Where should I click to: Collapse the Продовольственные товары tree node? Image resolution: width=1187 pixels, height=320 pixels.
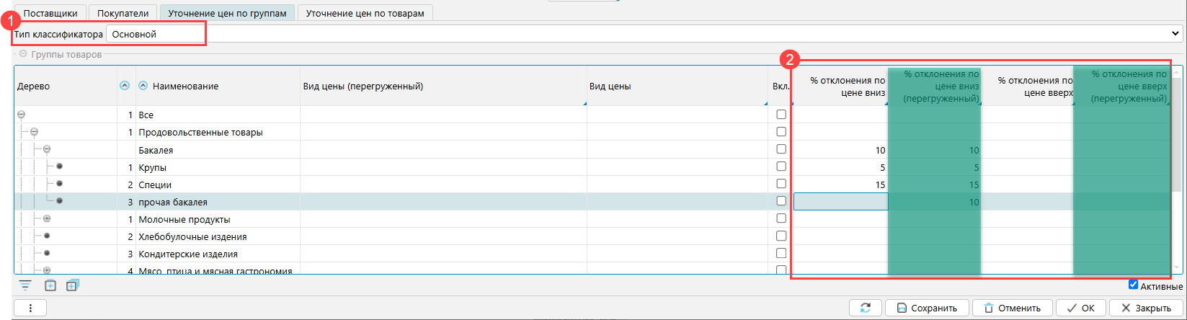pos(34,132)
